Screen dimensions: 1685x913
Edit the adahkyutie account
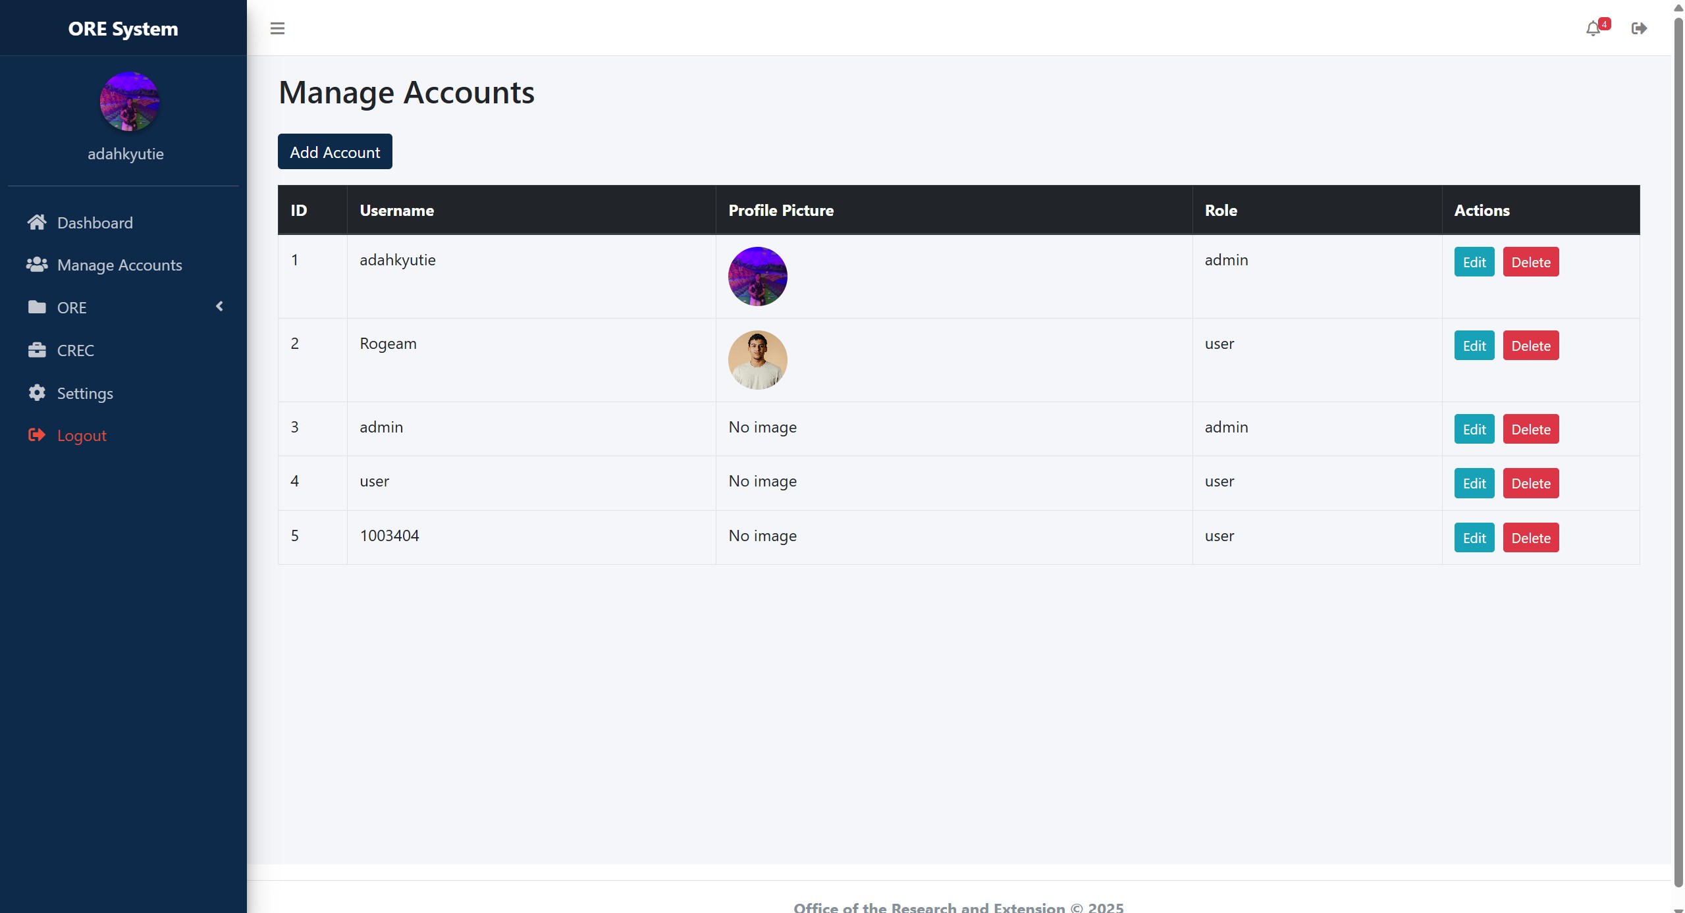tap(1474, 262)
